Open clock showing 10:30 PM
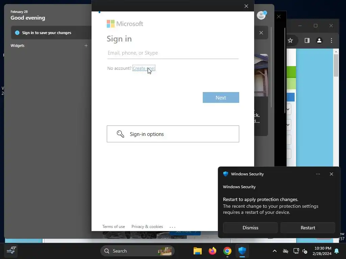The height and width of the screenshot is (259, 346). coord(322,251)
